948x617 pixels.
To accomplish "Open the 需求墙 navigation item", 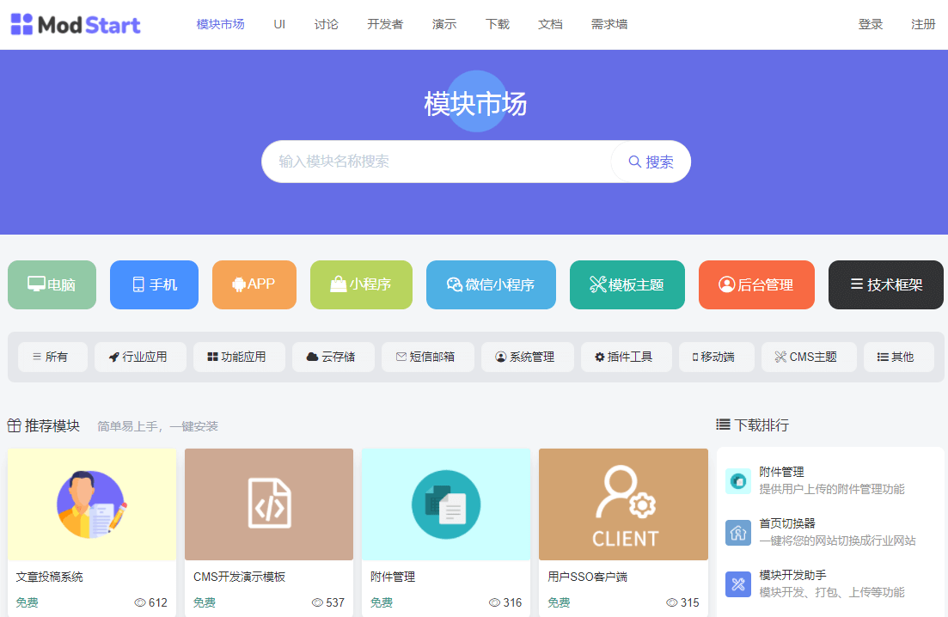I will (x=609, y=24).
